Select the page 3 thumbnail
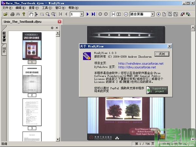 click(x=32, y=112)
